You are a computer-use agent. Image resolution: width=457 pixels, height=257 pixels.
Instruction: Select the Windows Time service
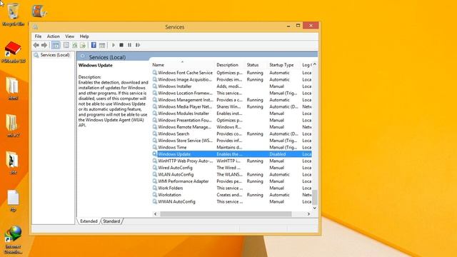(x=231, y=148)
